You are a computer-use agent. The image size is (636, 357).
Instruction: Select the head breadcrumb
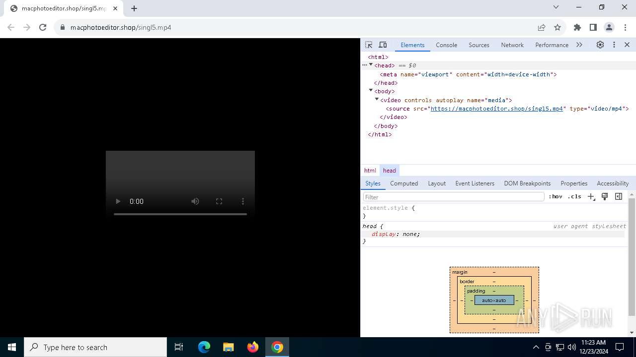click(390, 171)
